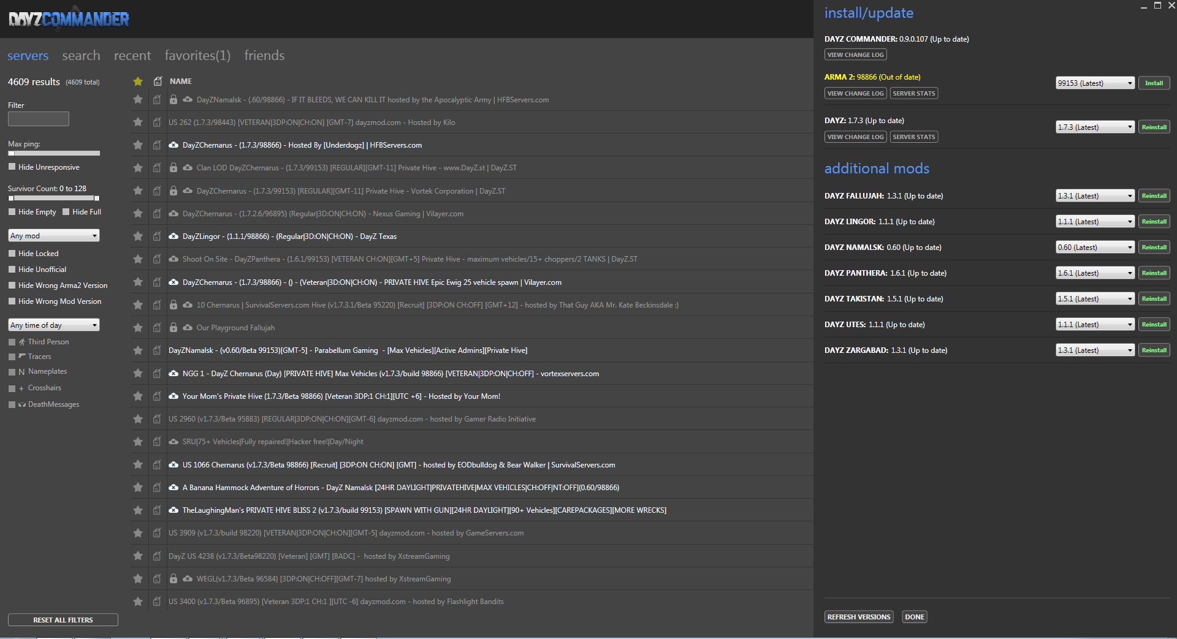Open DAYZ PANTHERA 1.6.1 version dropdown
Viewport: 1177px width, 639px height.
point(1095,273)
